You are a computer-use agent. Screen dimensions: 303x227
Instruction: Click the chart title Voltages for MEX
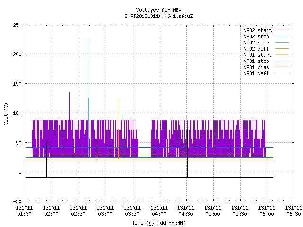click(159, 10)
